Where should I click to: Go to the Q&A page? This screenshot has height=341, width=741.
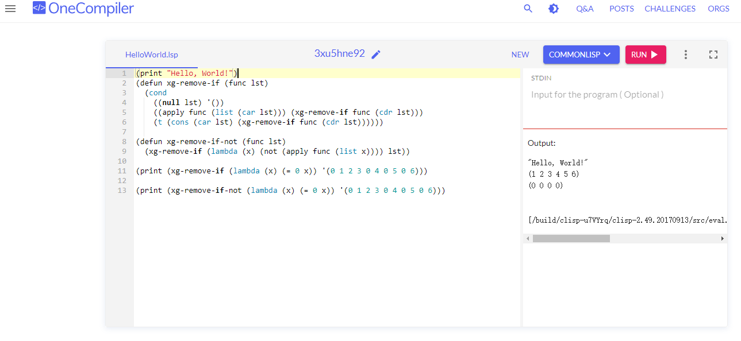click(x=585, y=9)
